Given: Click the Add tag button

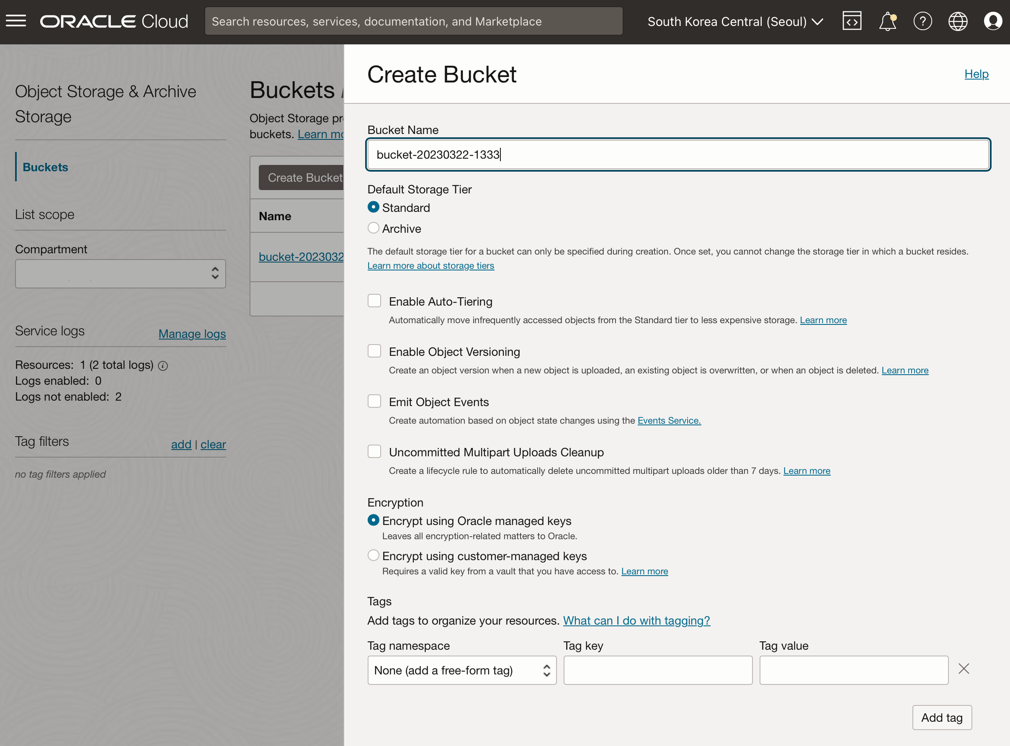Looking at the screenshot, I should point(941,718).
